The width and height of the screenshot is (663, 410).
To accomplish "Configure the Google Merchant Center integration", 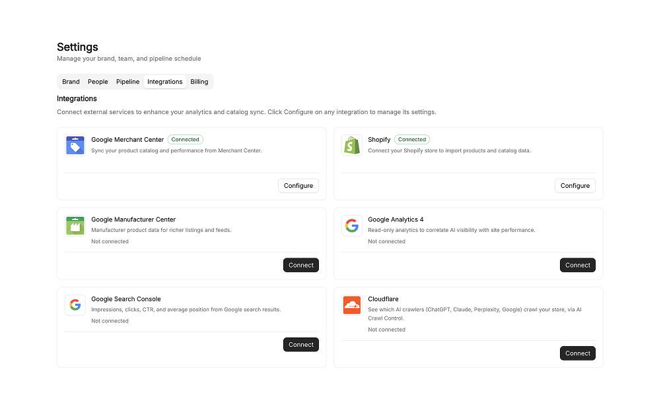I will 298,185.
